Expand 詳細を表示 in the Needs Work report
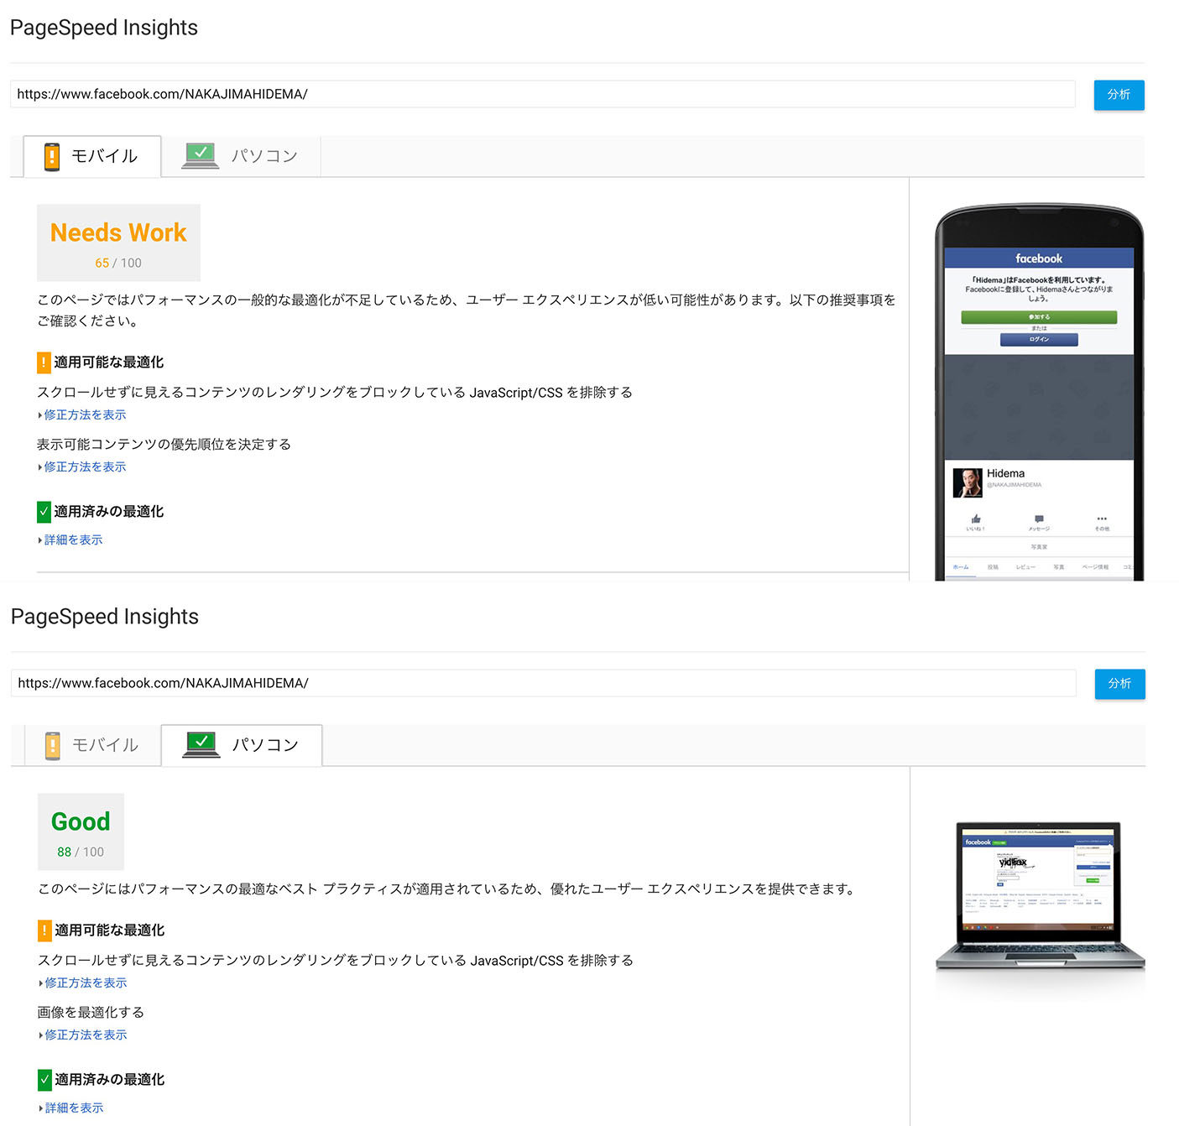 (x=73, y=540)
